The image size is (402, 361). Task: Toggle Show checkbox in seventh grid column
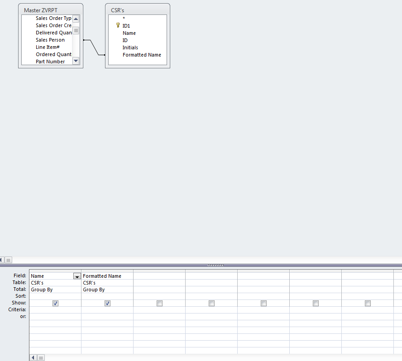point(368,304)
